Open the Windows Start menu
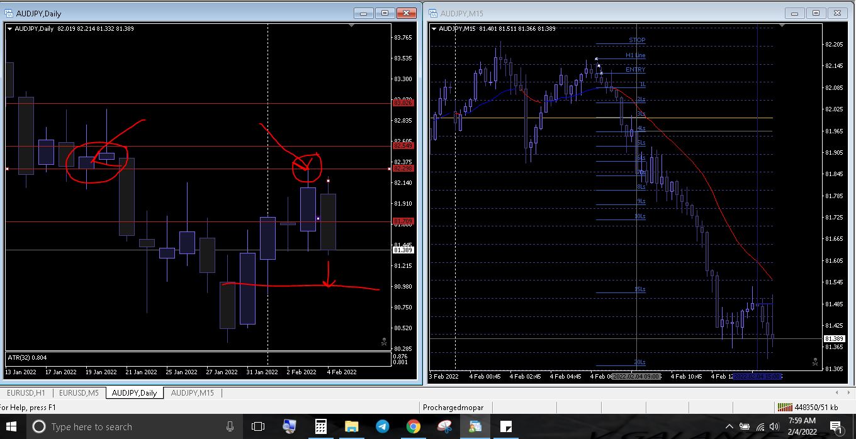 [x=11, y=426]
